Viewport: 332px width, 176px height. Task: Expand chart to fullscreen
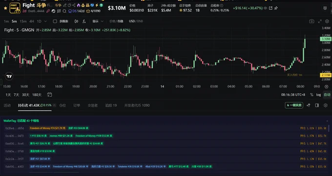pos(320,21)
